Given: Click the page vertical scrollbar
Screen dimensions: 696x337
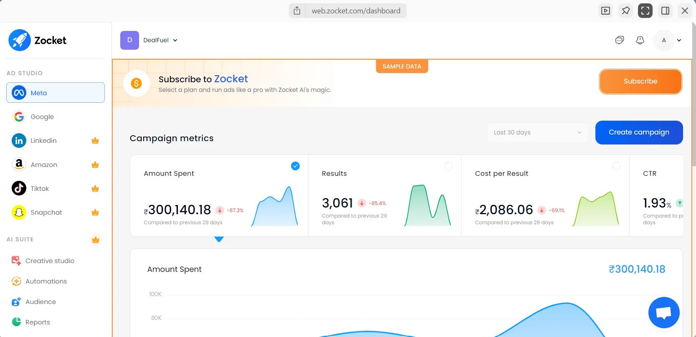Looking at the screenshot, I should [x=693, y=94].
